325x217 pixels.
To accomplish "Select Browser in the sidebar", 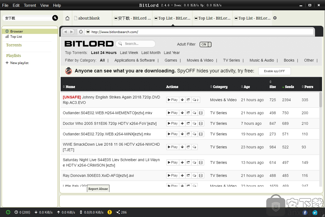I will coord(30,31).
